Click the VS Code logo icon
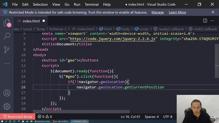 point(5,4)
